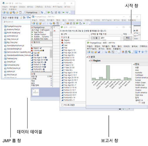Toggle the 히스토그램만 checkbox in launch window
The height and width of the screenshot is (146, 148).
62,105
